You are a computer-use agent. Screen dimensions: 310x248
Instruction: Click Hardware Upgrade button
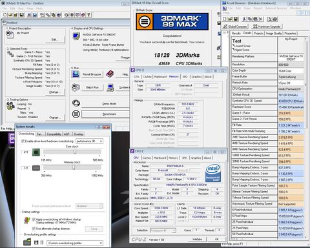267,26
